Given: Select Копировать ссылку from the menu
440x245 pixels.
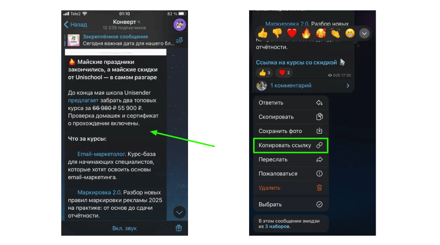Looking at the screenshot, I should pyautogui.click(x=291, y=145).
